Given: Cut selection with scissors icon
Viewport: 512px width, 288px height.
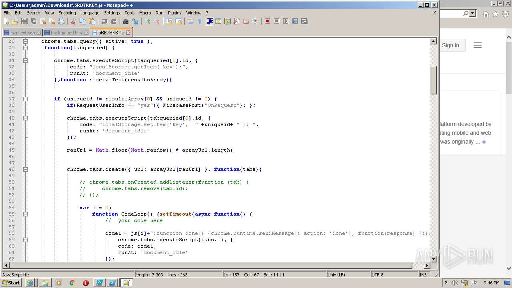Looking at the screenshot, I should (74, 21).
